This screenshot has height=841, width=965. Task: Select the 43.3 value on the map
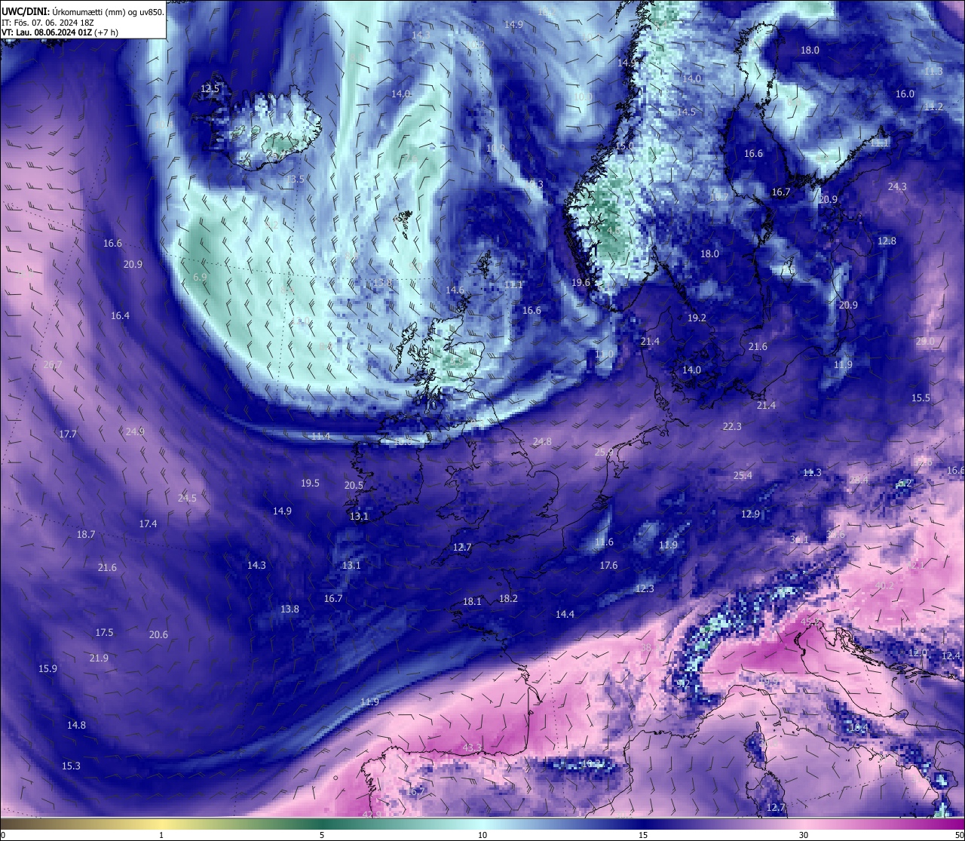[x=472, y=747]
